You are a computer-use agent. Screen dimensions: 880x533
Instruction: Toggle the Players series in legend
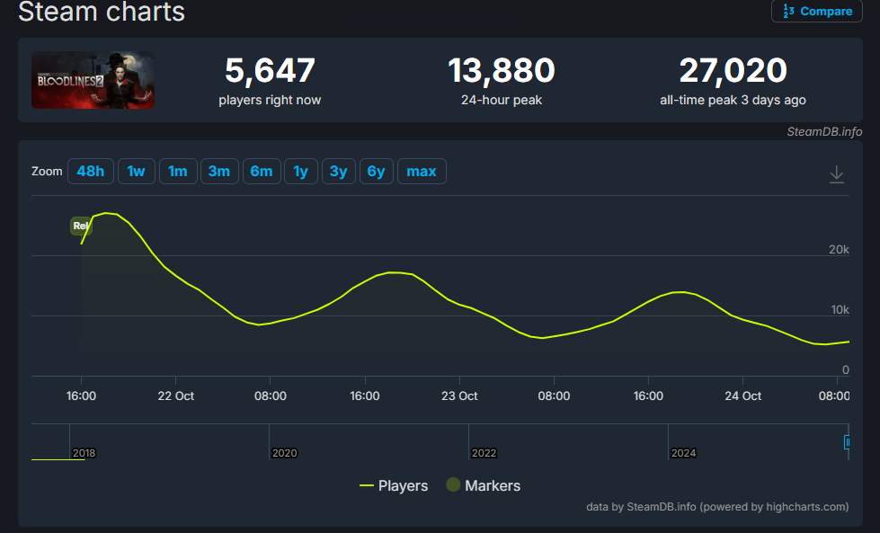(x=394, y=485)
